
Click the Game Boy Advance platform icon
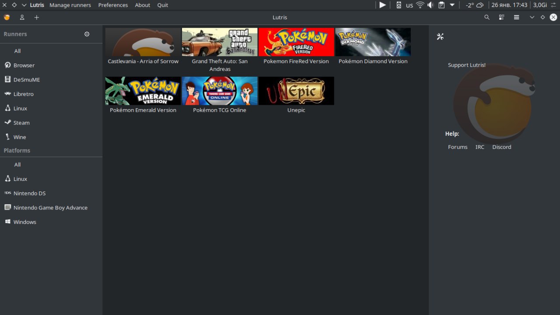tap(7, 208)
